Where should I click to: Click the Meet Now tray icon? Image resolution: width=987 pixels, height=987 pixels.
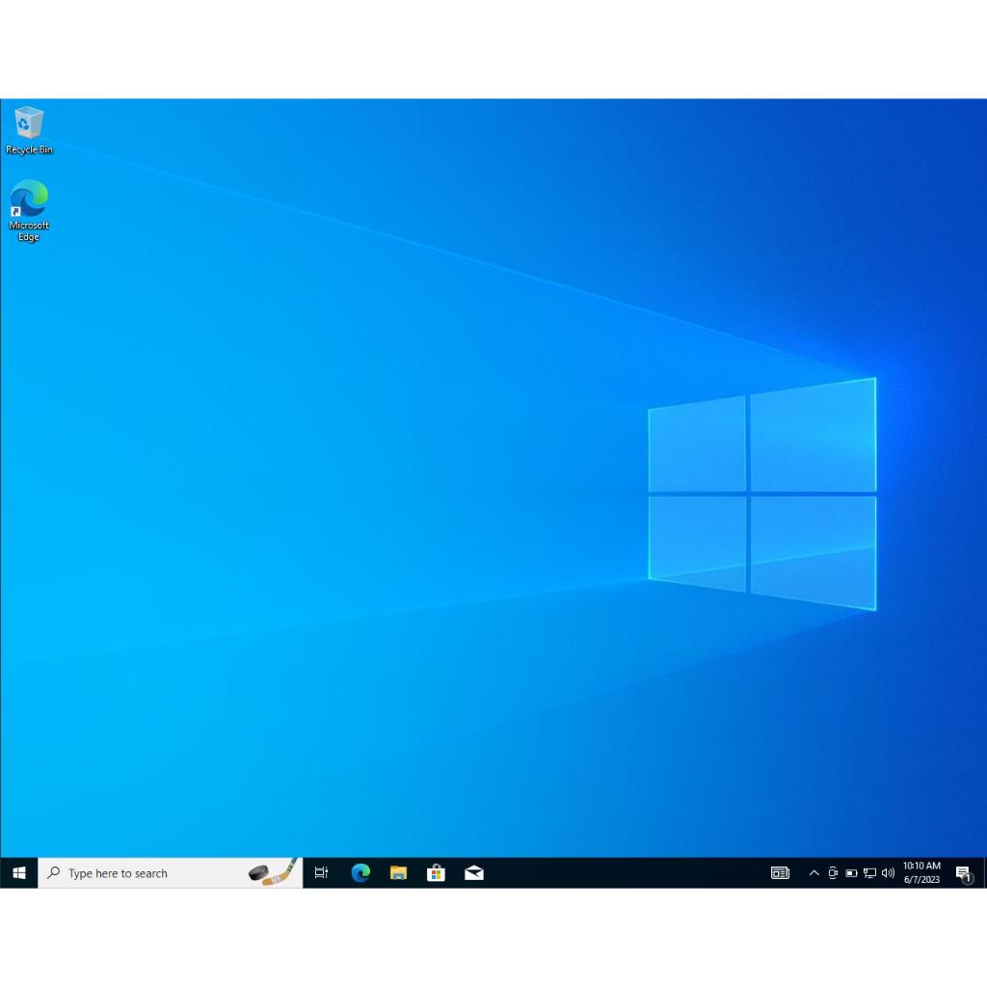(833, 873)
